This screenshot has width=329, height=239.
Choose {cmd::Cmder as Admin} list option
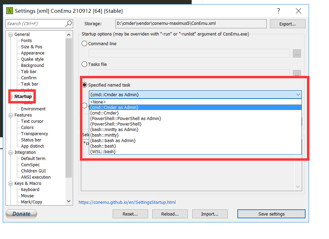[x=195, y=107]
